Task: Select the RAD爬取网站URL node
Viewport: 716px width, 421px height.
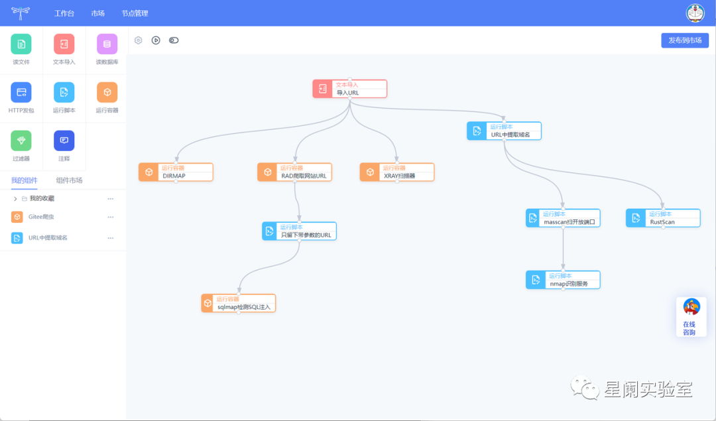Action: (294, 172)
